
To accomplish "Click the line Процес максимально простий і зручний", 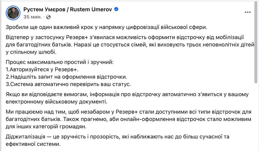I will tap(60, 62).
